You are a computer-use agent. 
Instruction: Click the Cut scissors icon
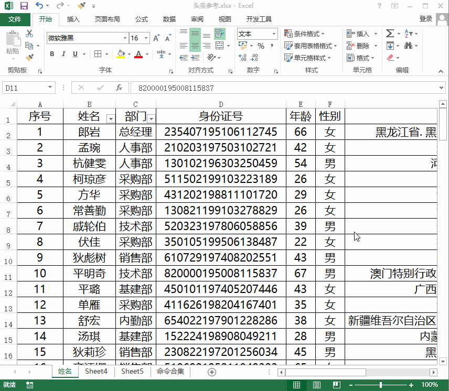tap(29, 34)
